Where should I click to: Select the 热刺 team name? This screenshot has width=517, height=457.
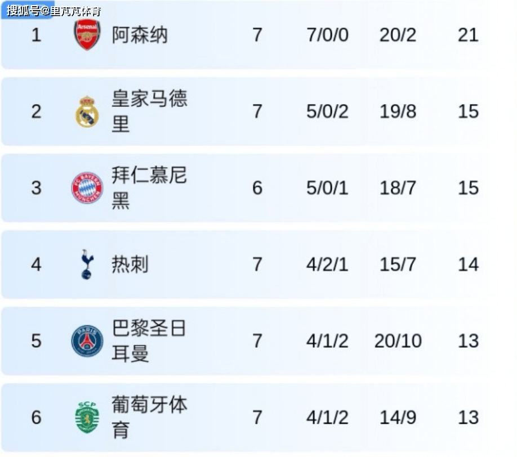click(130, 265)
